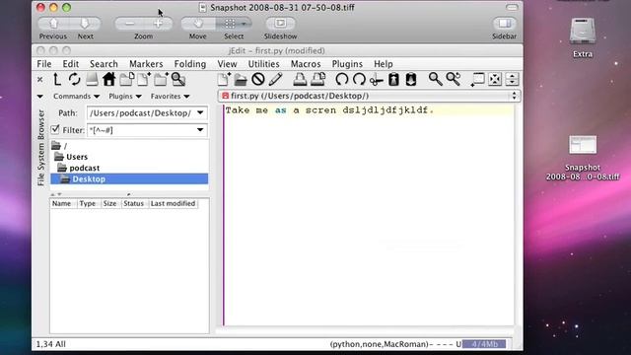Click the Last modified column header
Image resolution: width=631 pixels, height=355 pixels.
[x=174, y=204]
